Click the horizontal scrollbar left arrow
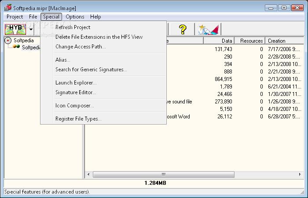 pos(88,174)
